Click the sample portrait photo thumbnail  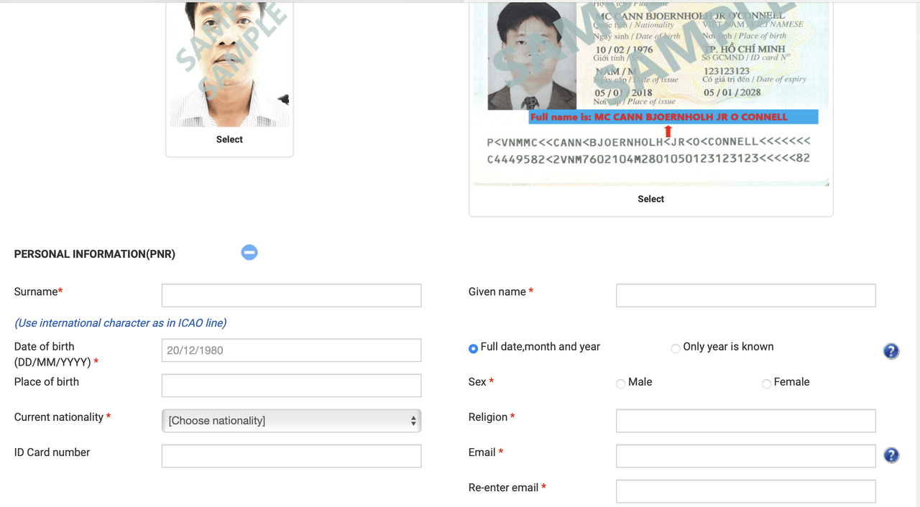pyautogui.click(x=229, y=64)
